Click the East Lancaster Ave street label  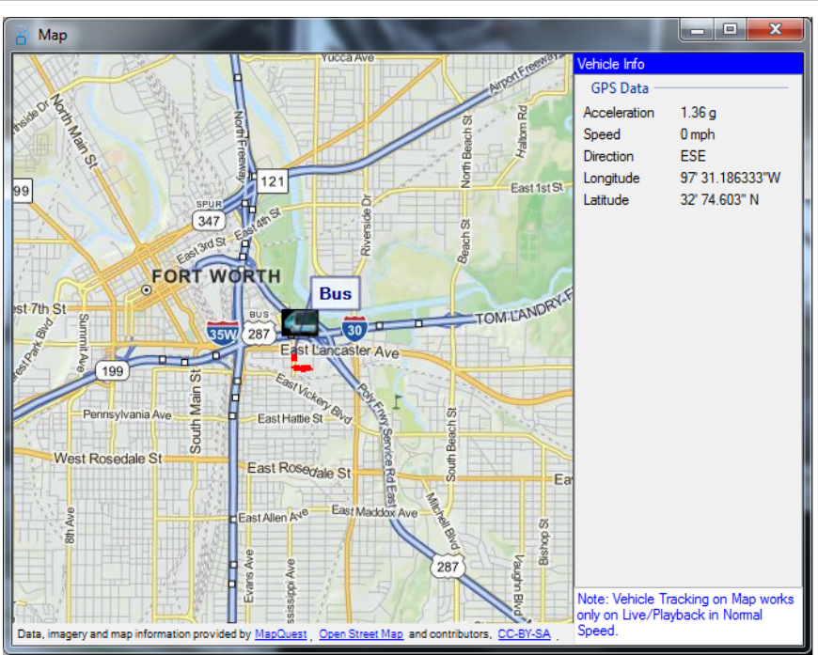[339, 351]
